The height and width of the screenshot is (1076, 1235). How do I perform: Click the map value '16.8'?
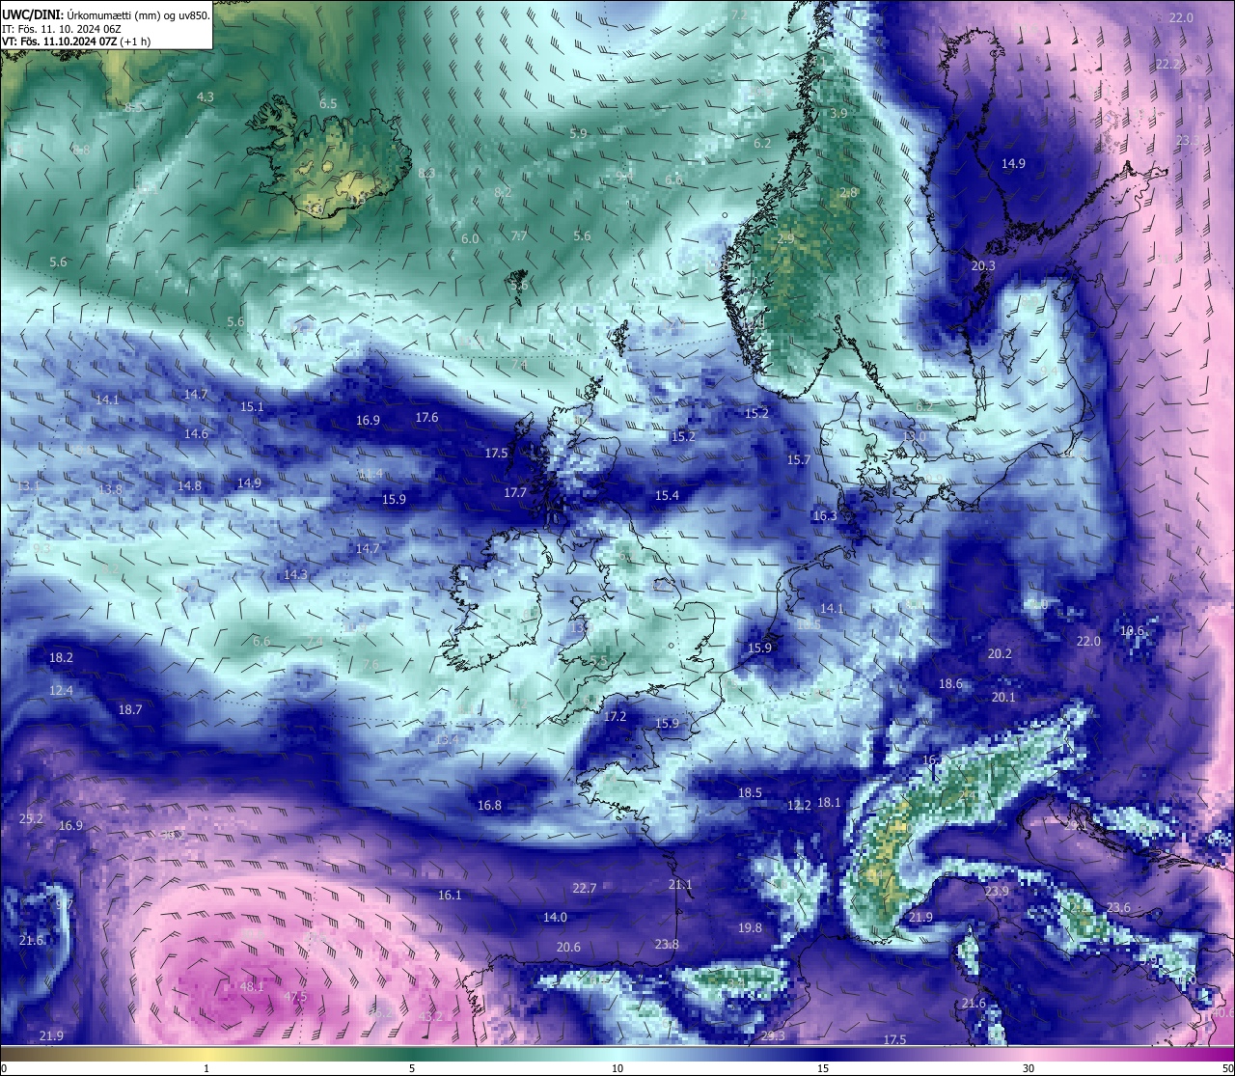pyautogui.click(x=489, y=805)
